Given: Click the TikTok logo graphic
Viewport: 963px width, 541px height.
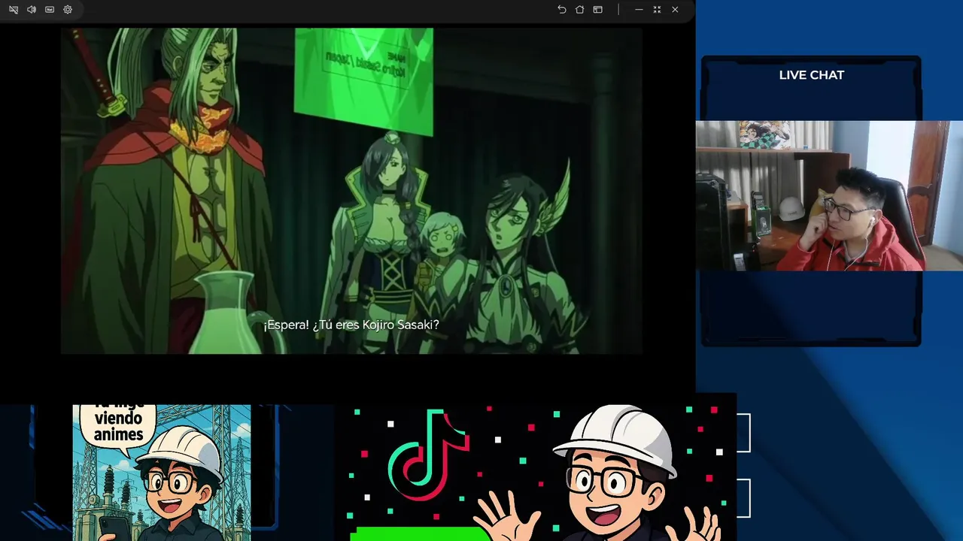Looking at the screenshot, I should [430, 455].
